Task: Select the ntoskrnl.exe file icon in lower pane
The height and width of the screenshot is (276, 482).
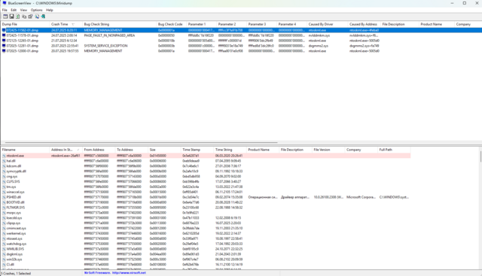Action: (x=4, y=156)
